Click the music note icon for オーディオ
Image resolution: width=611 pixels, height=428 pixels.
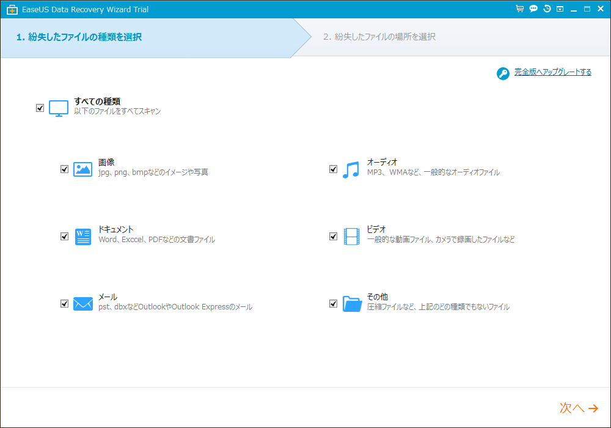(x=351, y=170)
